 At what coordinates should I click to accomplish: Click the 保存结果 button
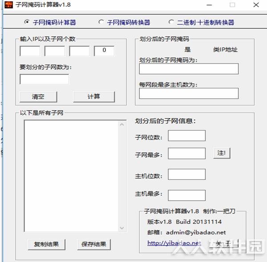[94, 245]
